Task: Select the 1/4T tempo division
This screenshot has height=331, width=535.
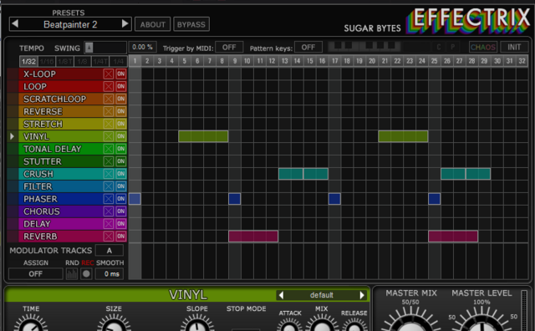Action: 100,61
